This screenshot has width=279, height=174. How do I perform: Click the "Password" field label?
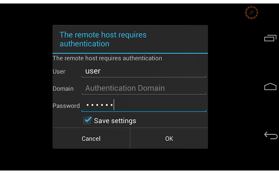[x=66, y=106]
